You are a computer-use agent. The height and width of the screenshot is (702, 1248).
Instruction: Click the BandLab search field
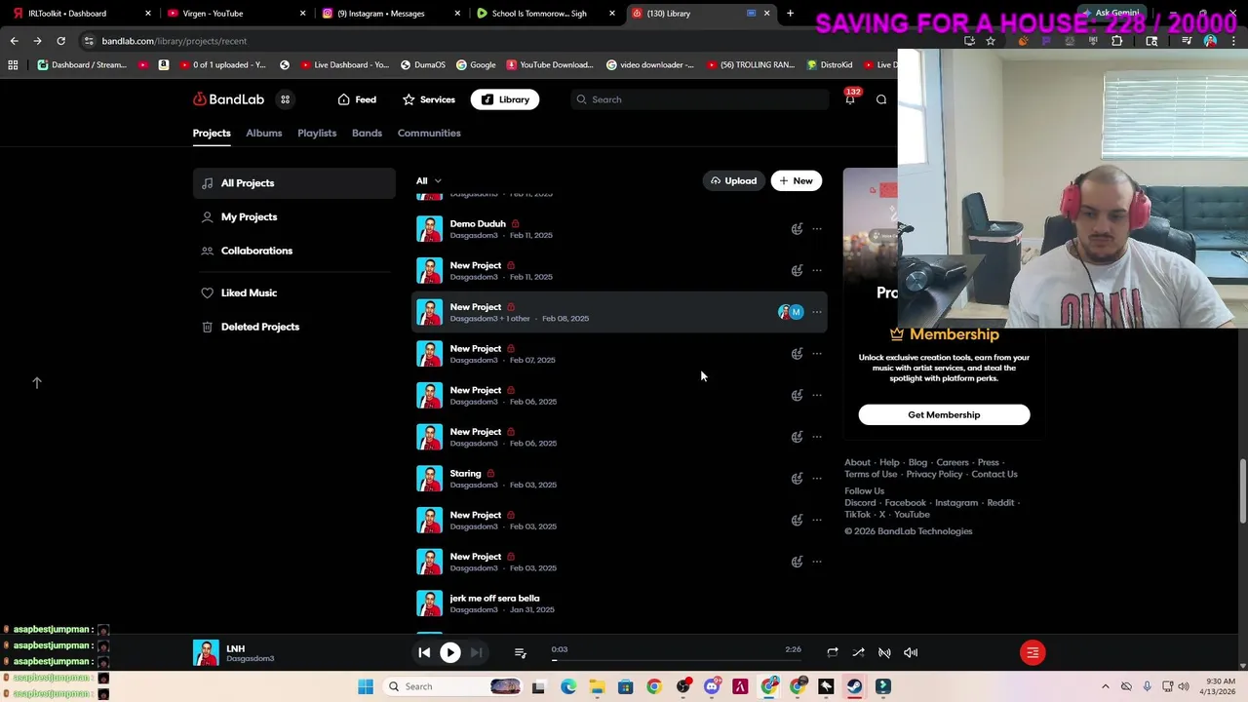click(x=700, y=99)
